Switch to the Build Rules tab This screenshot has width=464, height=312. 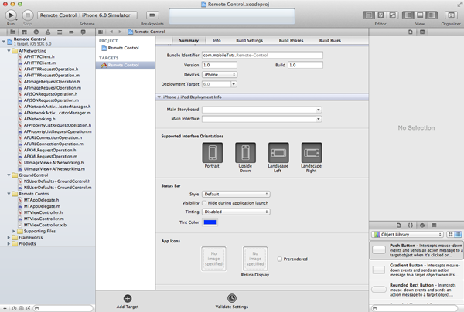coord(330,40)
